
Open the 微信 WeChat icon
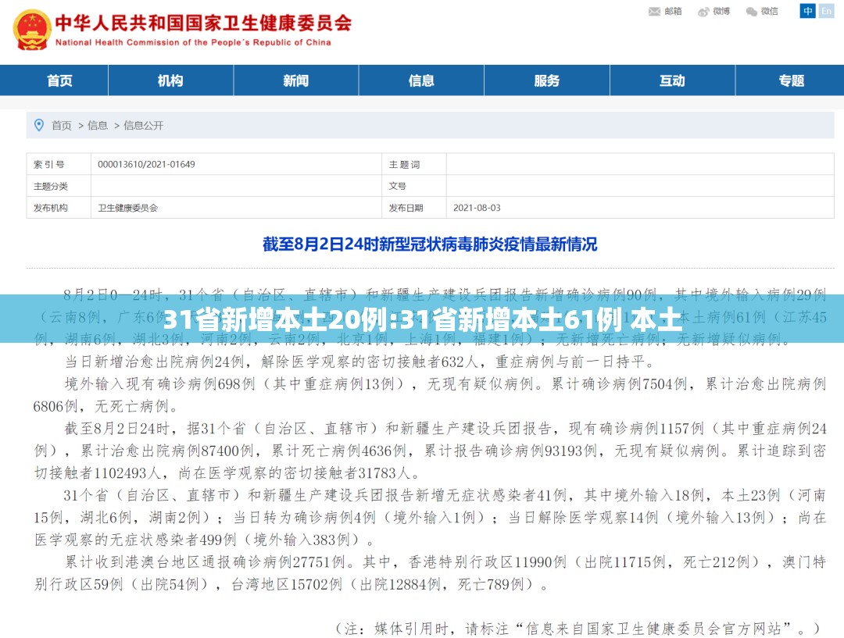(752, 11)
